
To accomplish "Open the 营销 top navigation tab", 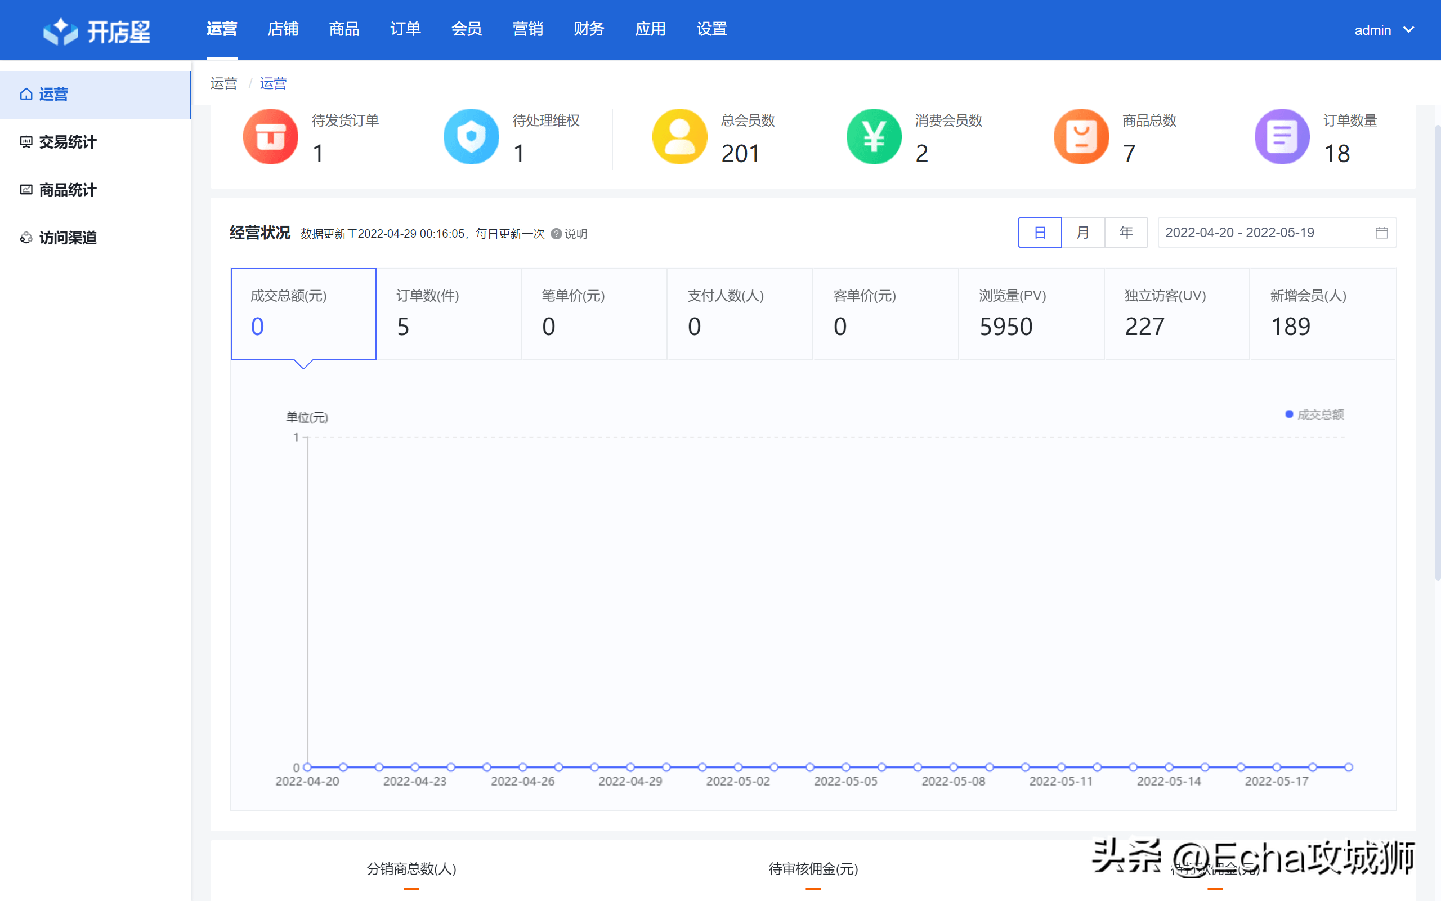I will click(x=527, y=29).
